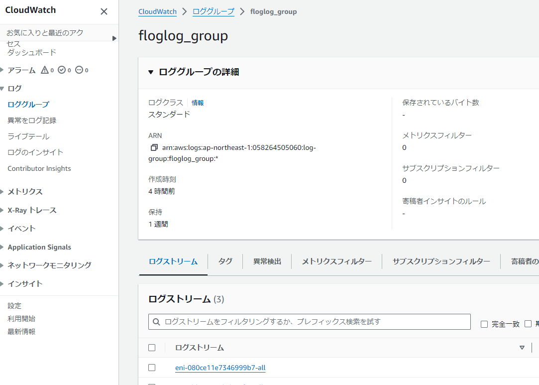Open ロググループ in the sidebar

point(28,104)
